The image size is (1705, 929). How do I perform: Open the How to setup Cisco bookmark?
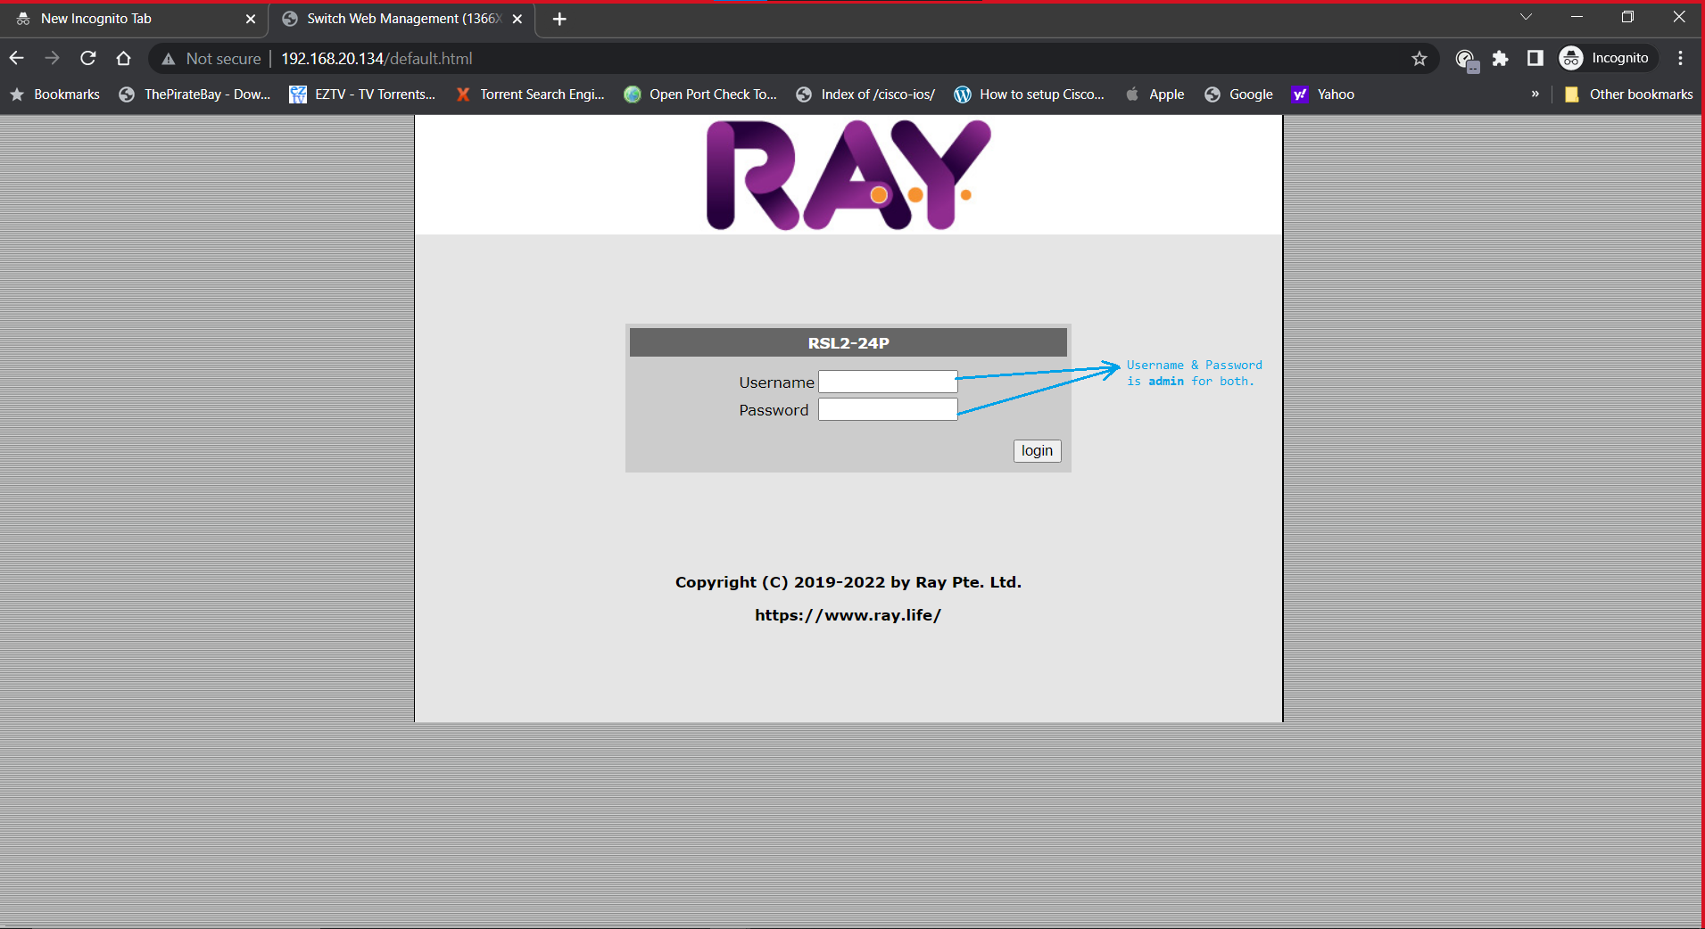[x=1030, y=94]
